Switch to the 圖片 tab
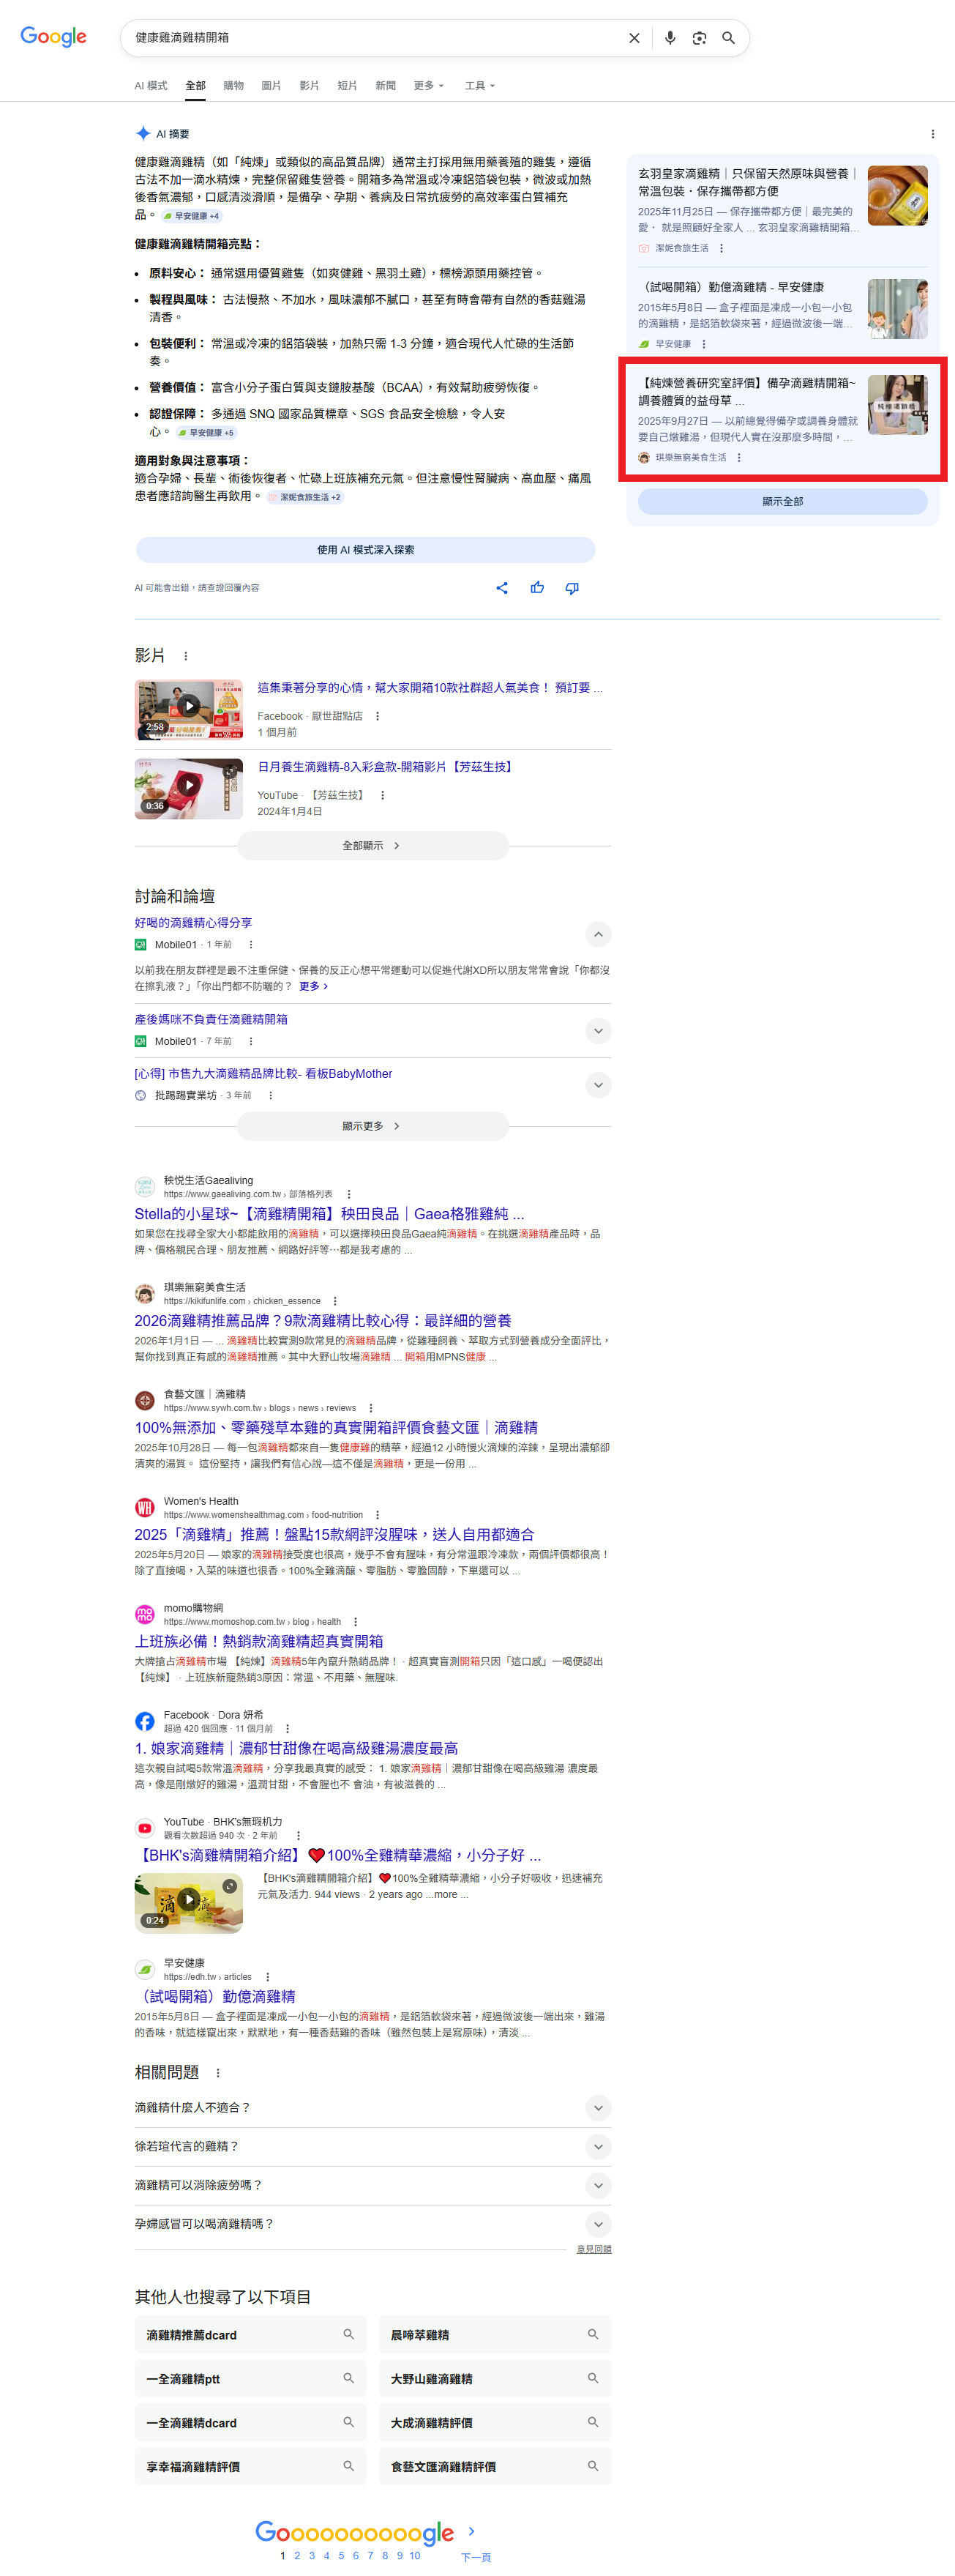The image size is (955, 2576). point(271,86)
